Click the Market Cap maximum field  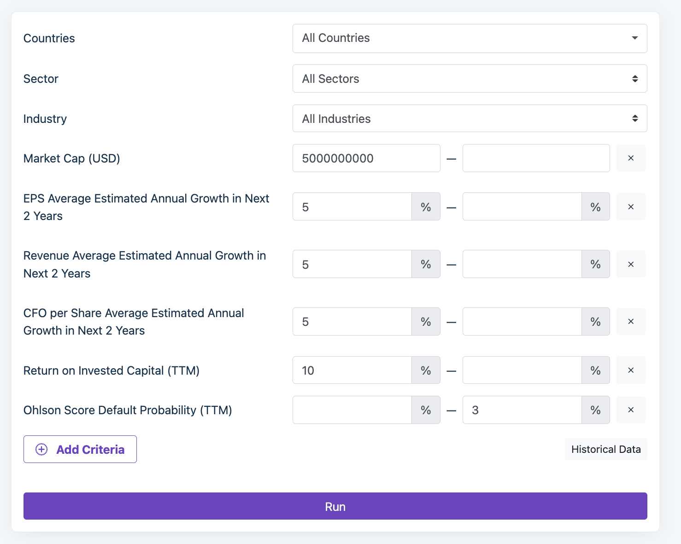coord(535,158)
